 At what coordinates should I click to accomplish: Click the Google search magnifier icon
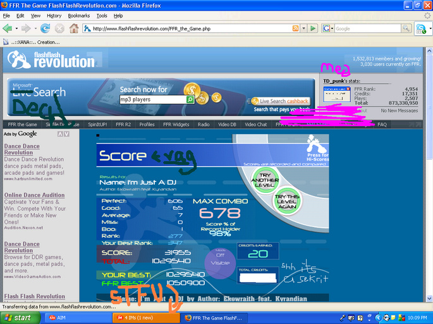pyautogui.click(x=406, y=28)
